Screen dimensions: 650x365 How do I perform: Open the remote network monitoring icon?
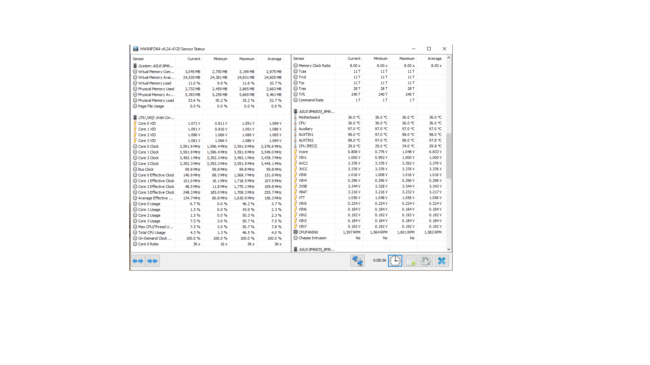tap(357, 261)
